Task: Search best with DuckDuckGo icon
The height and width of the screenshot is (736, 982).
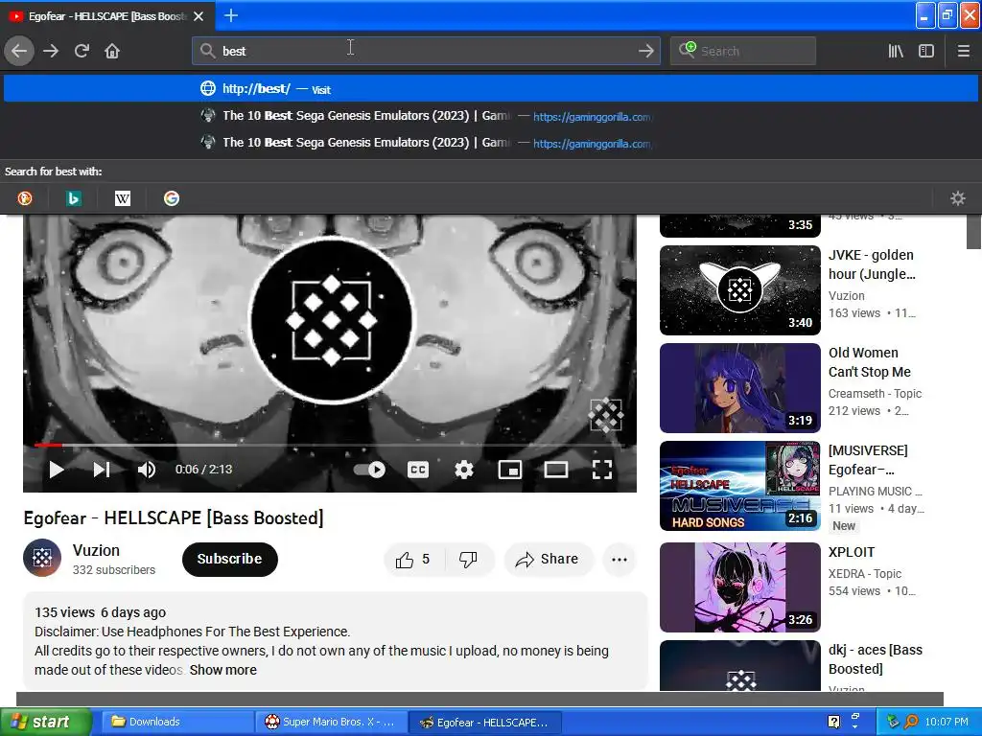Action: (24, 198)
